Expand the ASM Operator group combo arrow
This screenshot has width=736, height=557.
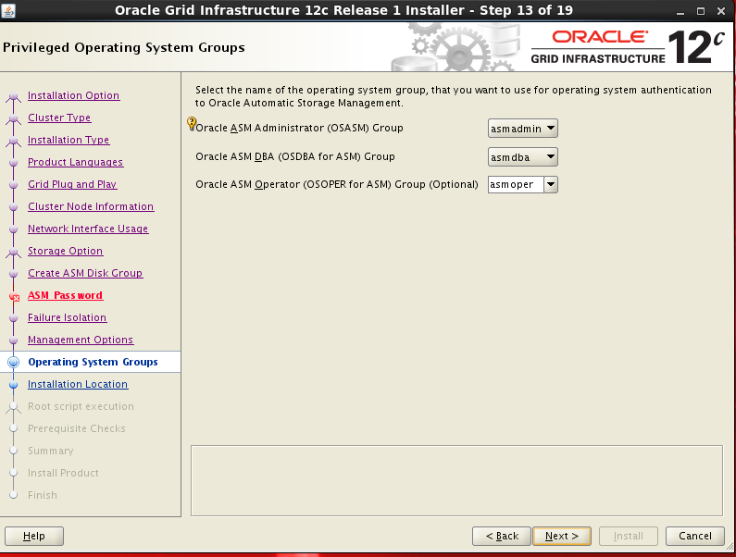551,184
